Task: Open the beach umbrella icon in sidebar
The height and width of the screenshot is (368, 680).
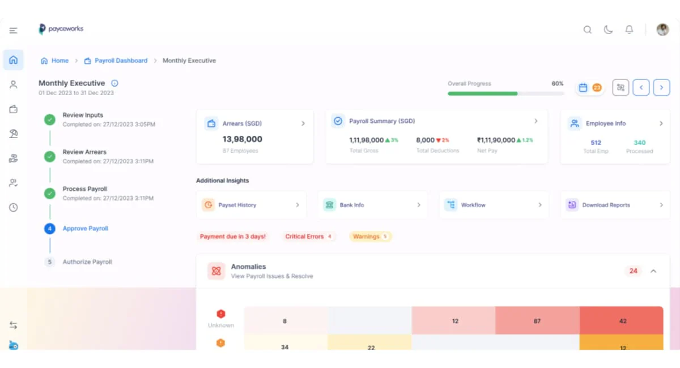Action: (13, 134)
